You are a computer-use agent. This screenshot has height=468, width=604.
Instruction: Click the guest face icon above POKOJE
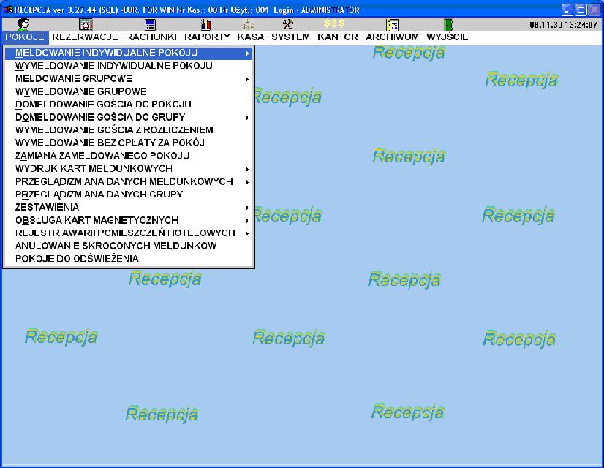(23, 24)
